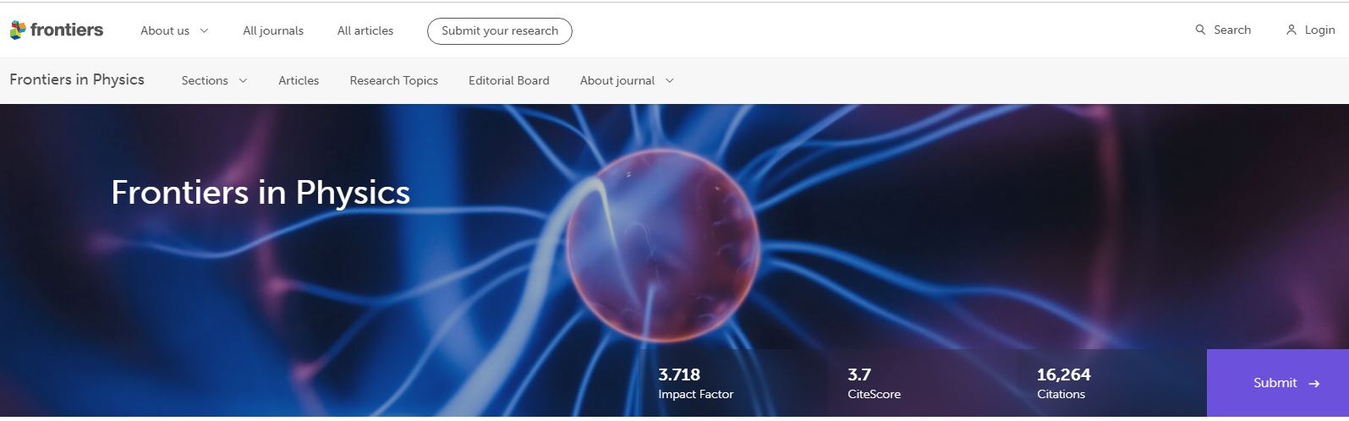Click the Submit your research button

click(x=500, y=31)
